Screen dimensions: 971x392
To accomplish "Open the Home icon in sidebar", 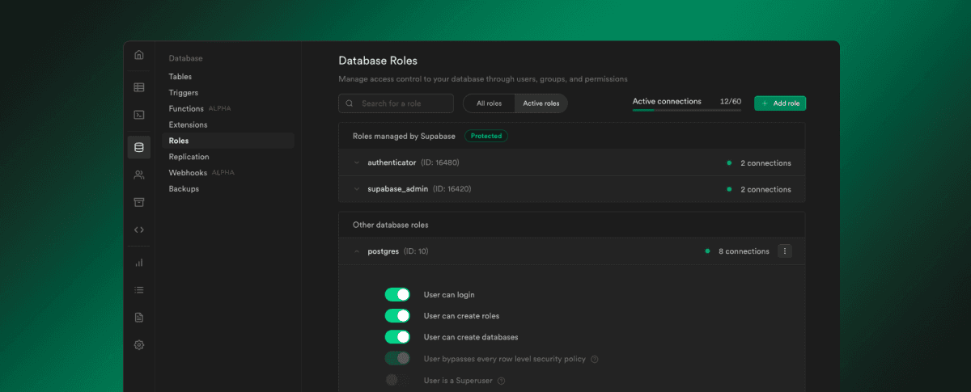I will (x=138, y=55).
